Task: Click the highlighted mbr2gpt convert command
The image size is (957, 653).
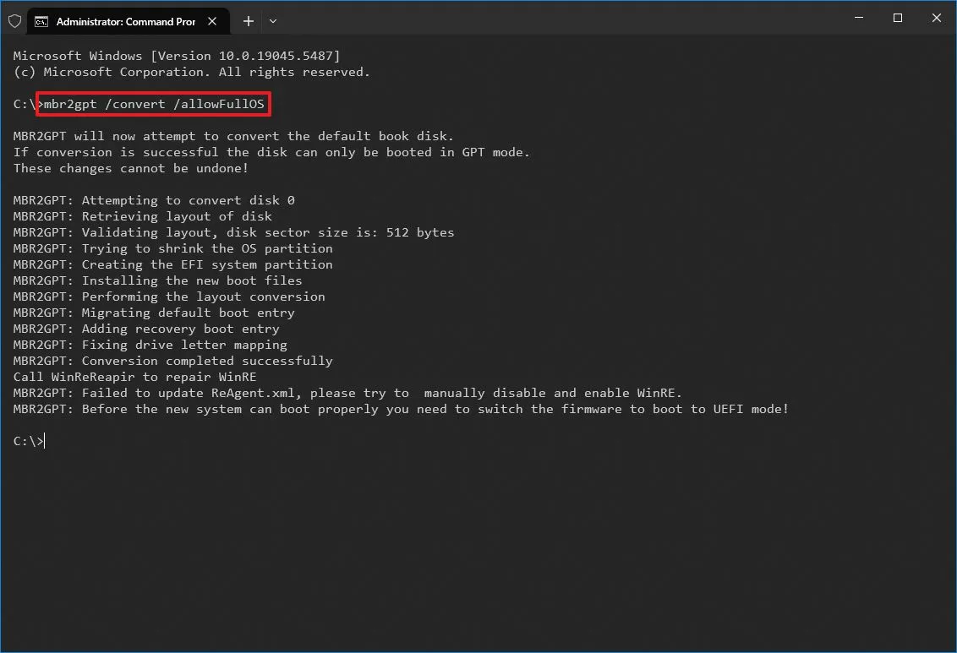Action: tap(152, 104)
